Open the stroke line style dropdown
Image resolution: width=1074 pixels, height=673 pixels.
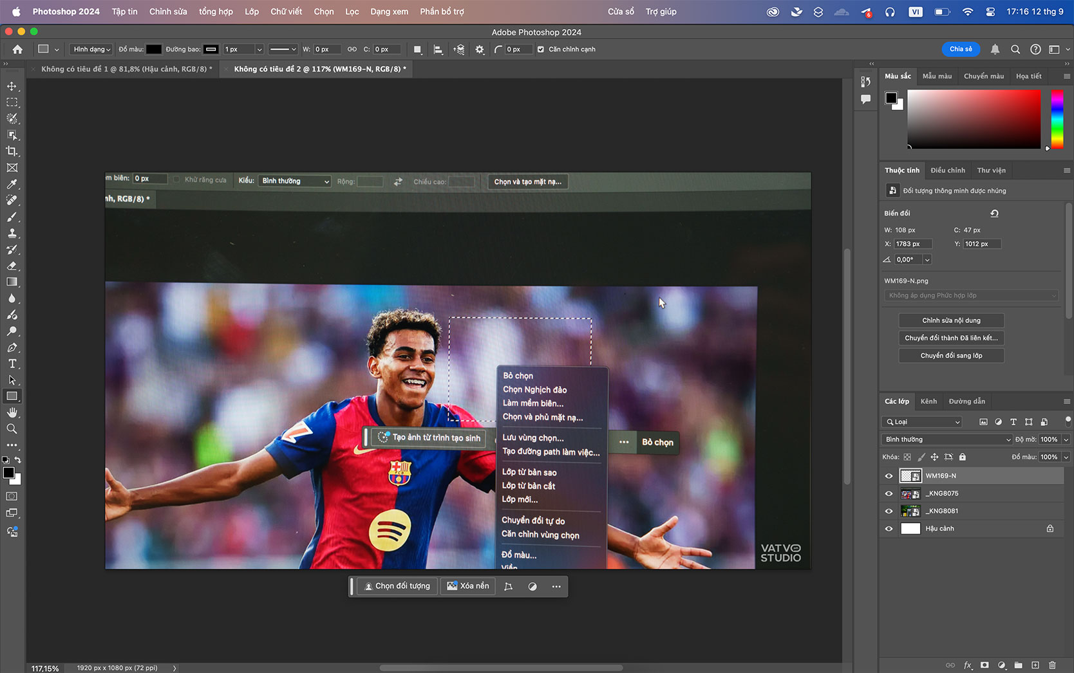point(283,50)
